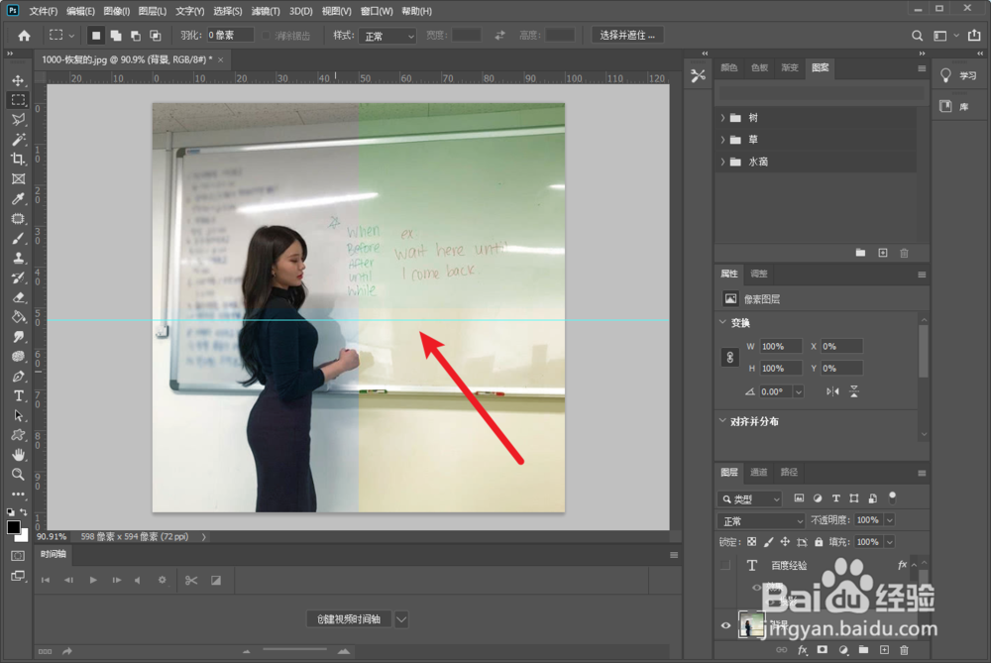
Task: Open the search magnifier icon
Action: [917, 36]
